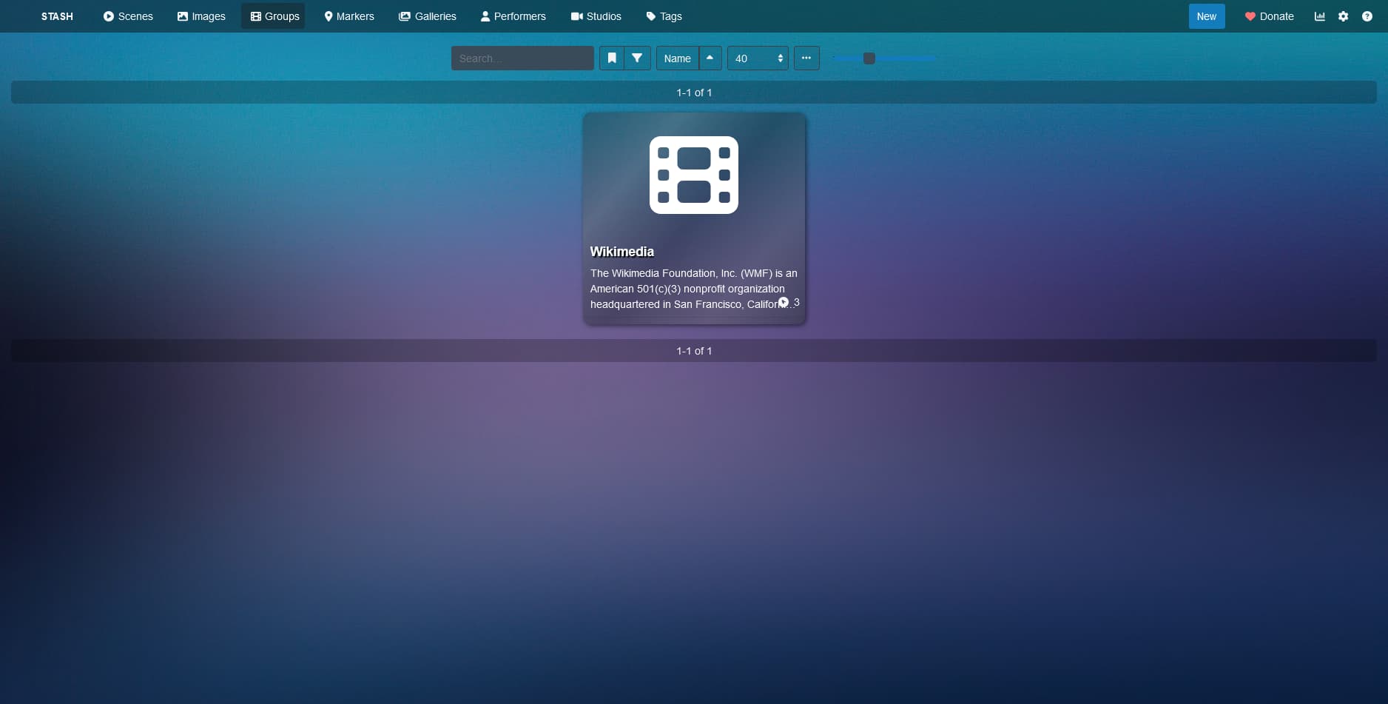Open the Markers page
Image resolution: width=1388 pixels, height=704 pixels.
coord(349,16)
